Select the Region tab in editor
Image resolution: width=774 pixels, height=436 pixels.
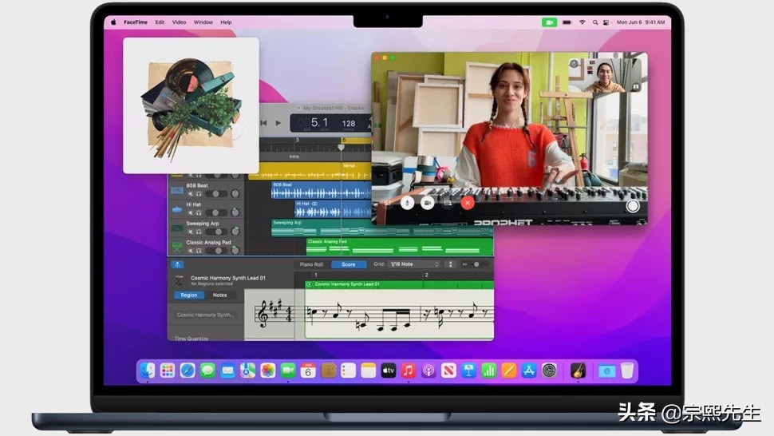pyautogui.click(x=188, y=295)
